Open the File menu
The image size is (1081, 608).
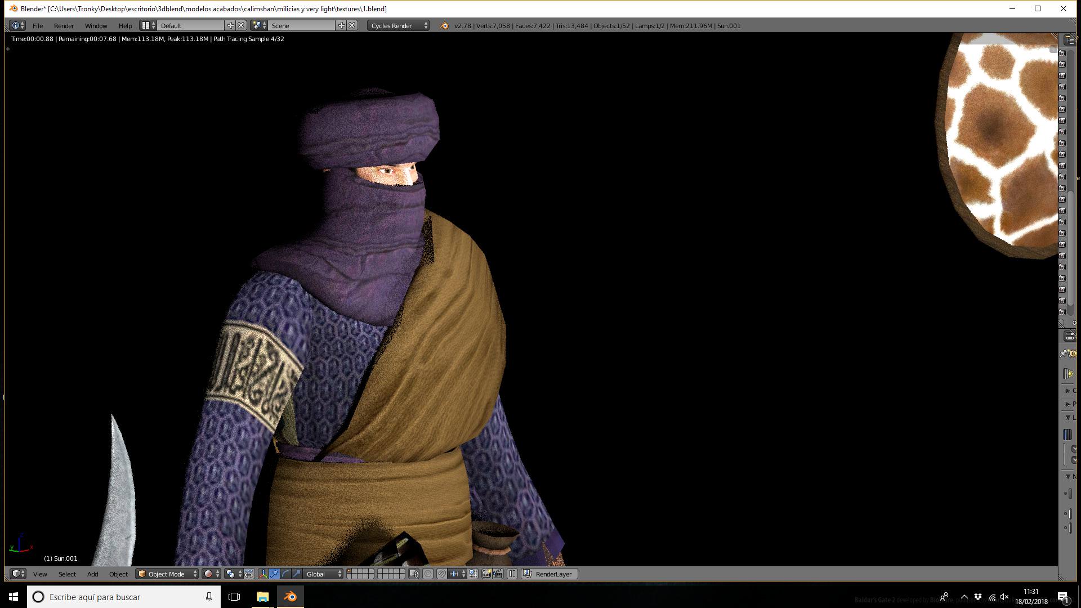[38, 25]
